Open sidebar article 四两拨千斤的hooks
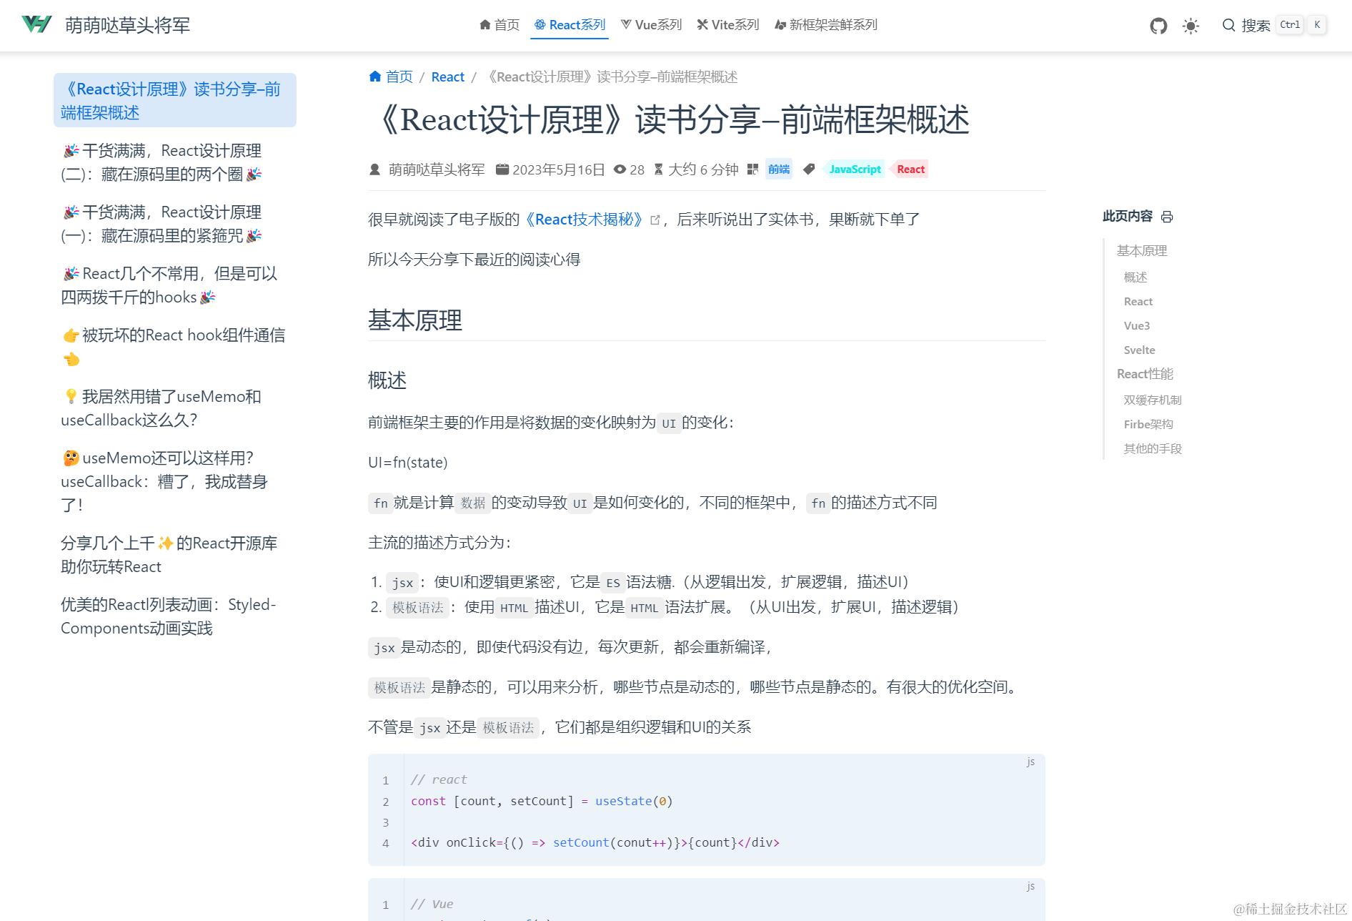The width and height of the screenshot is (1352, 921). point(175,285)
